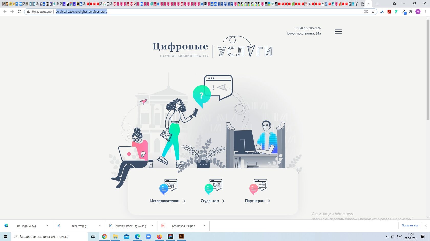The height and width of the screenshot is (241, 430).
Task: Open the hamburger menu on the page
Action: [x=338, y=31]
